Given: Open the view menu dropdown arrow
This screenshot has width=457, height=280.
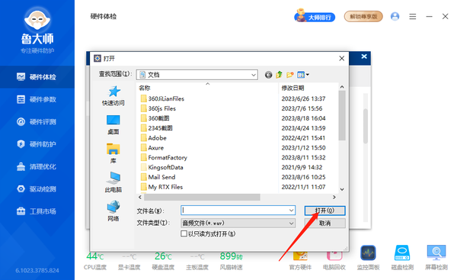Looking at the screenshot, I should [308, 75].
